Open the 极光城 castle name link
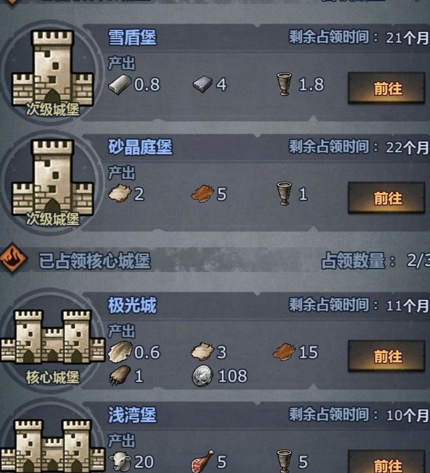Image resolution: width=430 pixels, height=473 pixels. pyautogui.click(x=132, y=305)
